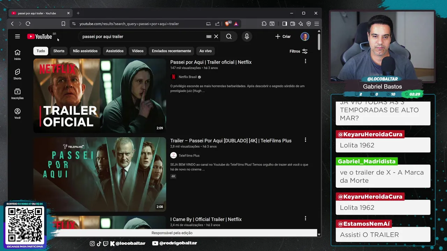Select the Shorts filter chip
This screenshot has width=447, height=251.
point(59,51)
